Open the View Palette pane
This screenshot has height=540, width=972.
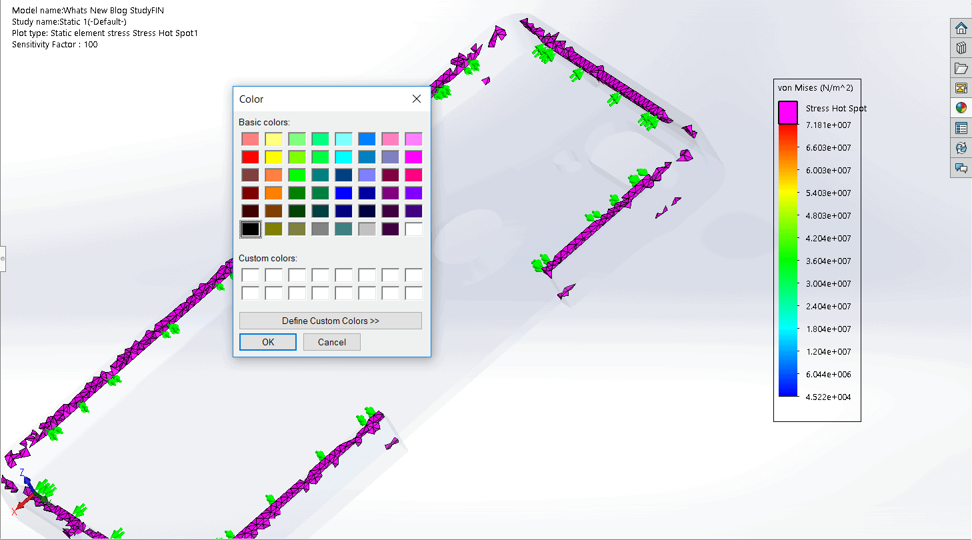click(x=961, y=88)
